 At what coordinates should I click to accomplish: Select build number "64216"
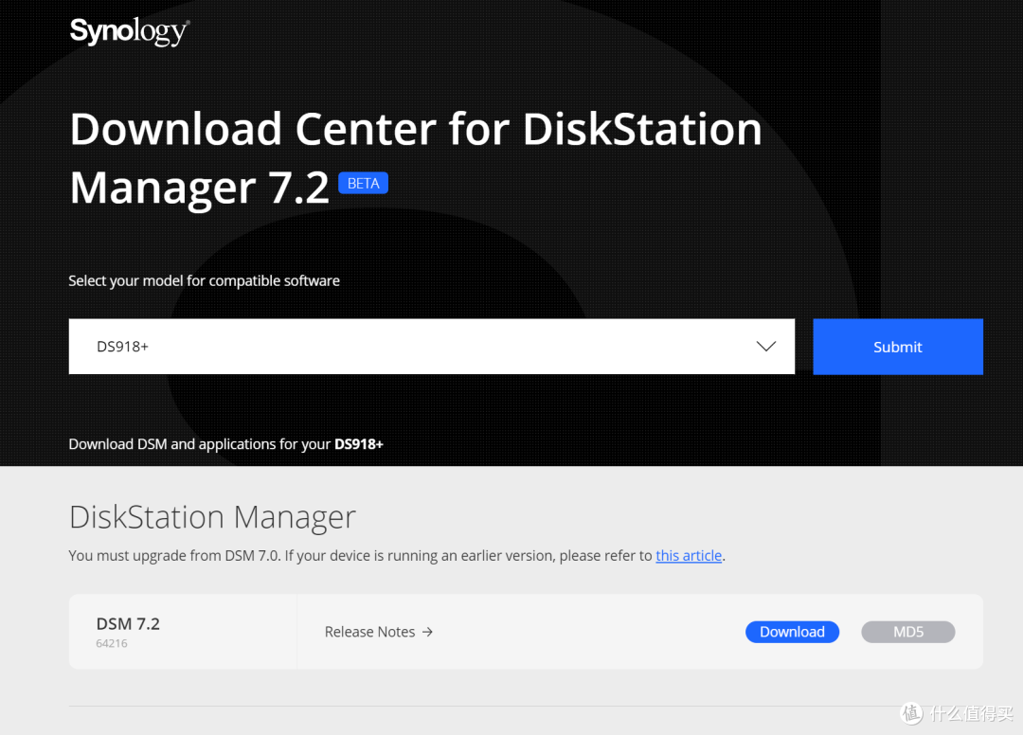[x=112, y=643]
